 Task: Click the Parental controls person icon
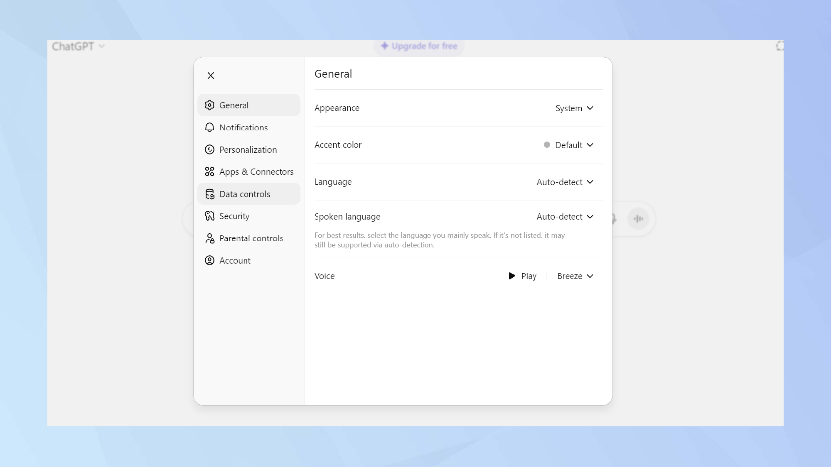click(x=209, y=238)
